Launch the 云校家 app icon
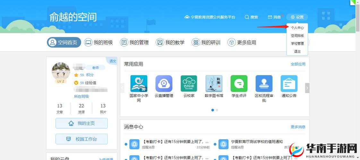Viewport: 360px width, 160px height. coord(189,84)
